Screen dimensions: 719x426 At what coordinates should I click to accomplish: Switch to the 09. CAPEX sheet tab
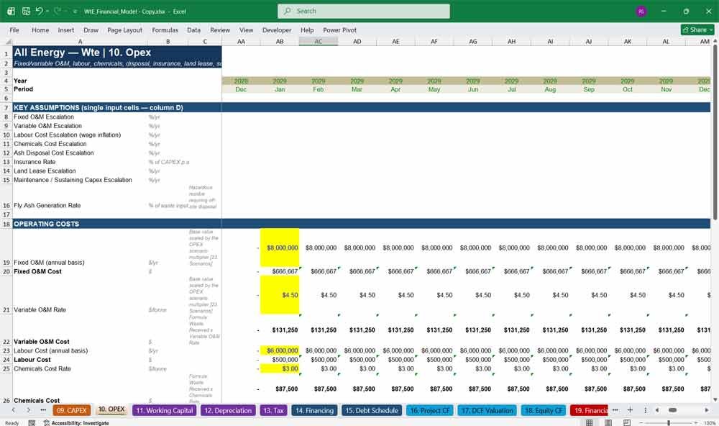(71, 410)
